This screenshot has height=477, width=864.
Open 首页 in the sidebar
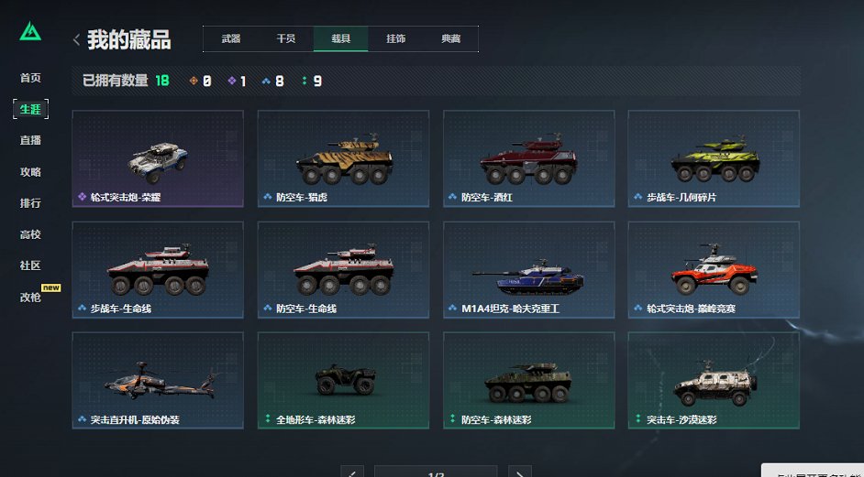(30, 78)
